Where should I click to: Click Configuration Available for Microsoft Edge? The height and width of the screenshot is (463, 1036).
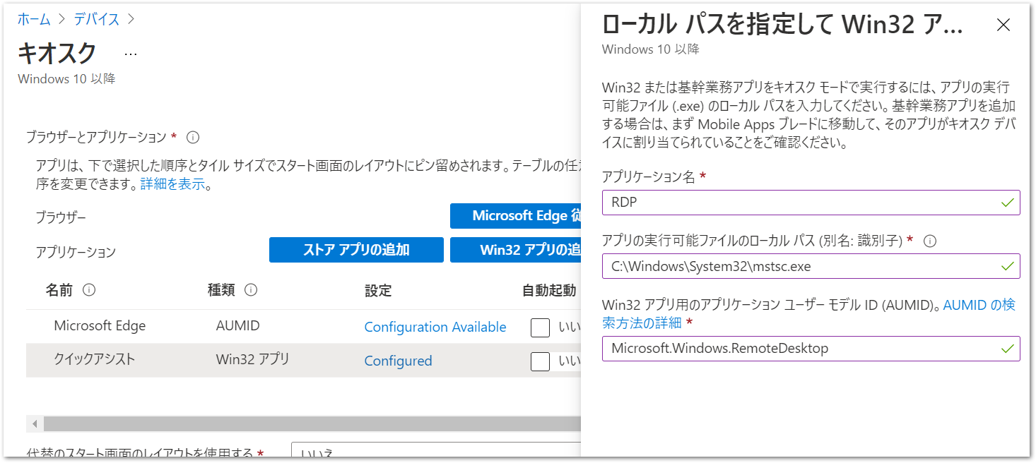[435, 327]
